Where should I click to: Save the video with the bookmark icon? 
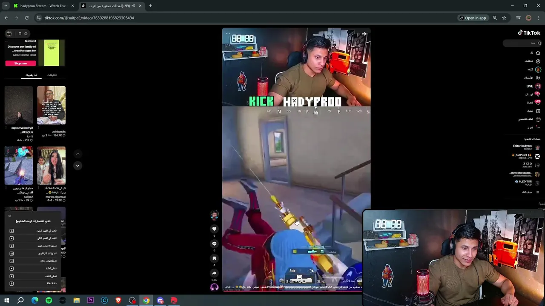tap(214, 258)
